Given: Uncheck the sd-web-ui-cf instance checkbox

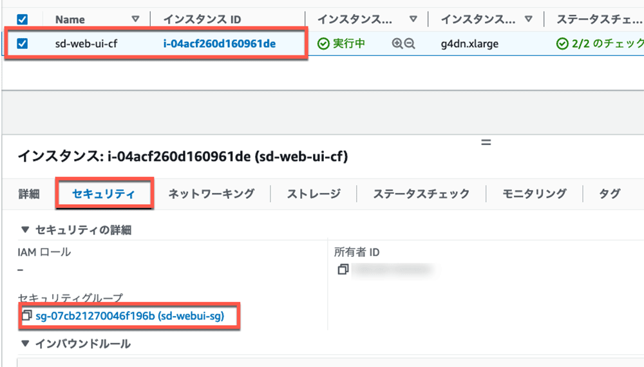Looking at the screenshot, I should click(x=22, y=43).
